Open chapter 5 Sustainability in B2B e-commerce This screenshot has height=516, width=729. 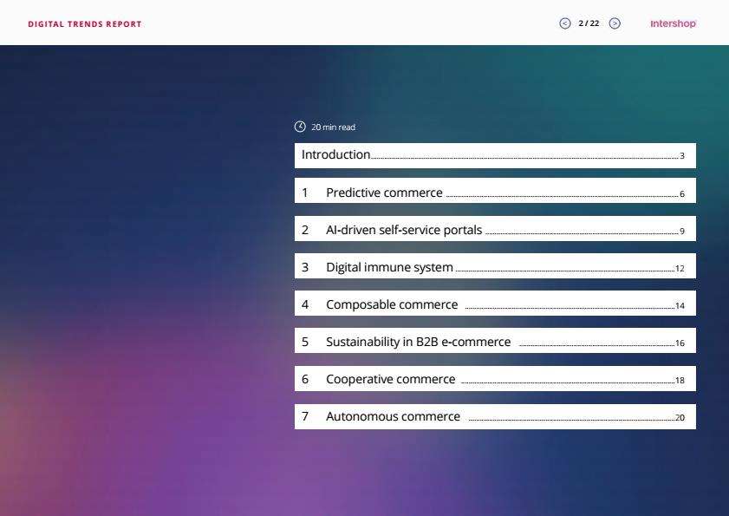point(495,340)
